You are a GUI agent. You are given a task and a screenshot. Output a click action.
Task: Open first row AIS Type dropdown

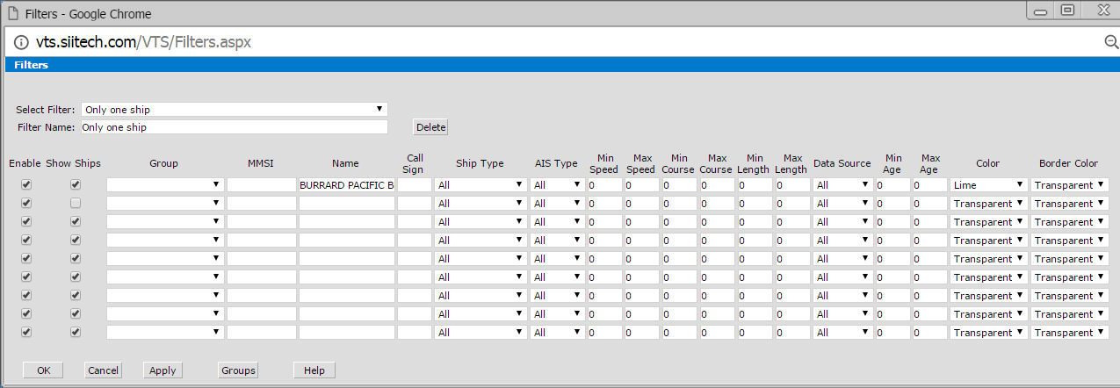[x=557, y=185]
